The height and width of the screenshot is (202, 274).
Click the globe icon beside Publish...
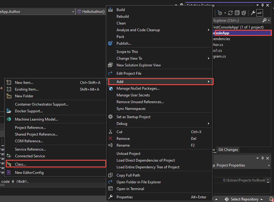110,43
